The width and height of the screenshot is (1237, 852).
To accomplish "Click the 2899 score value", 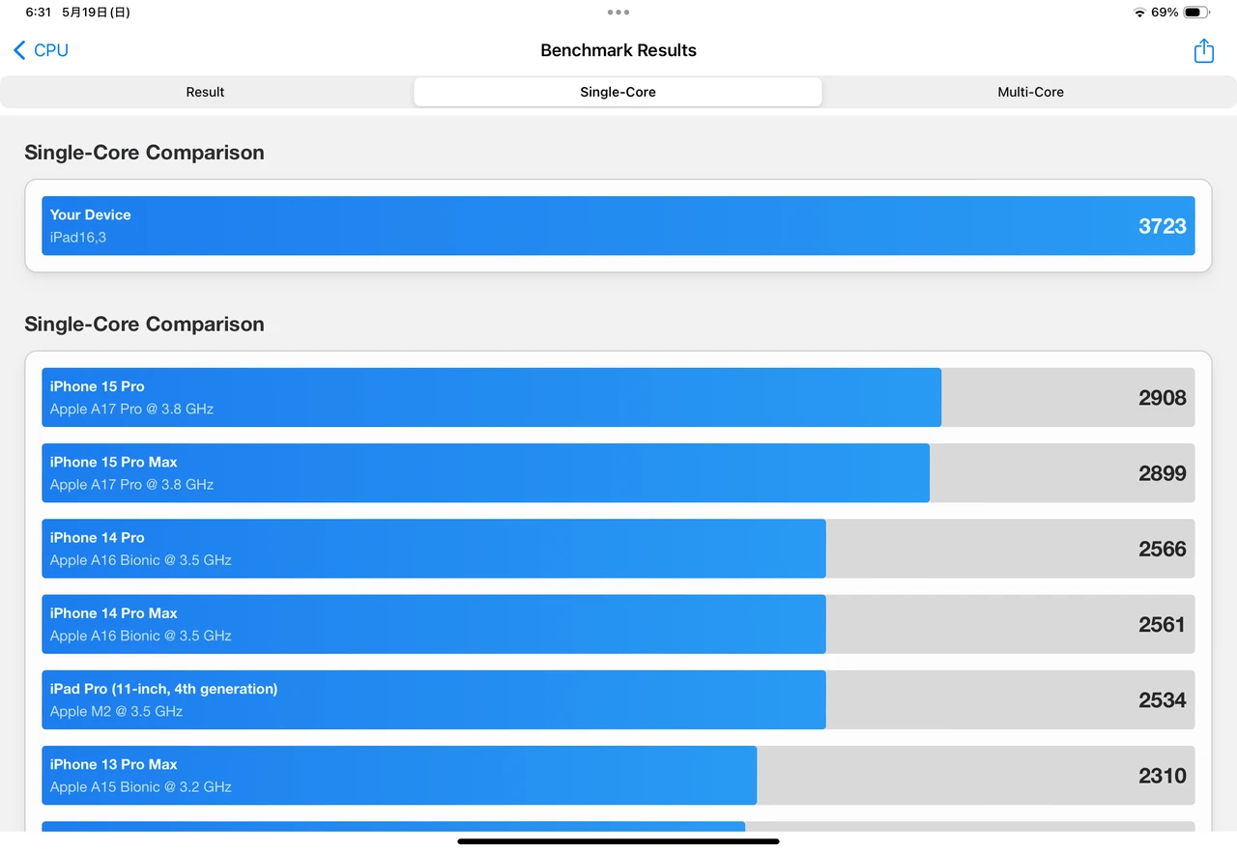I will 1163,473.
